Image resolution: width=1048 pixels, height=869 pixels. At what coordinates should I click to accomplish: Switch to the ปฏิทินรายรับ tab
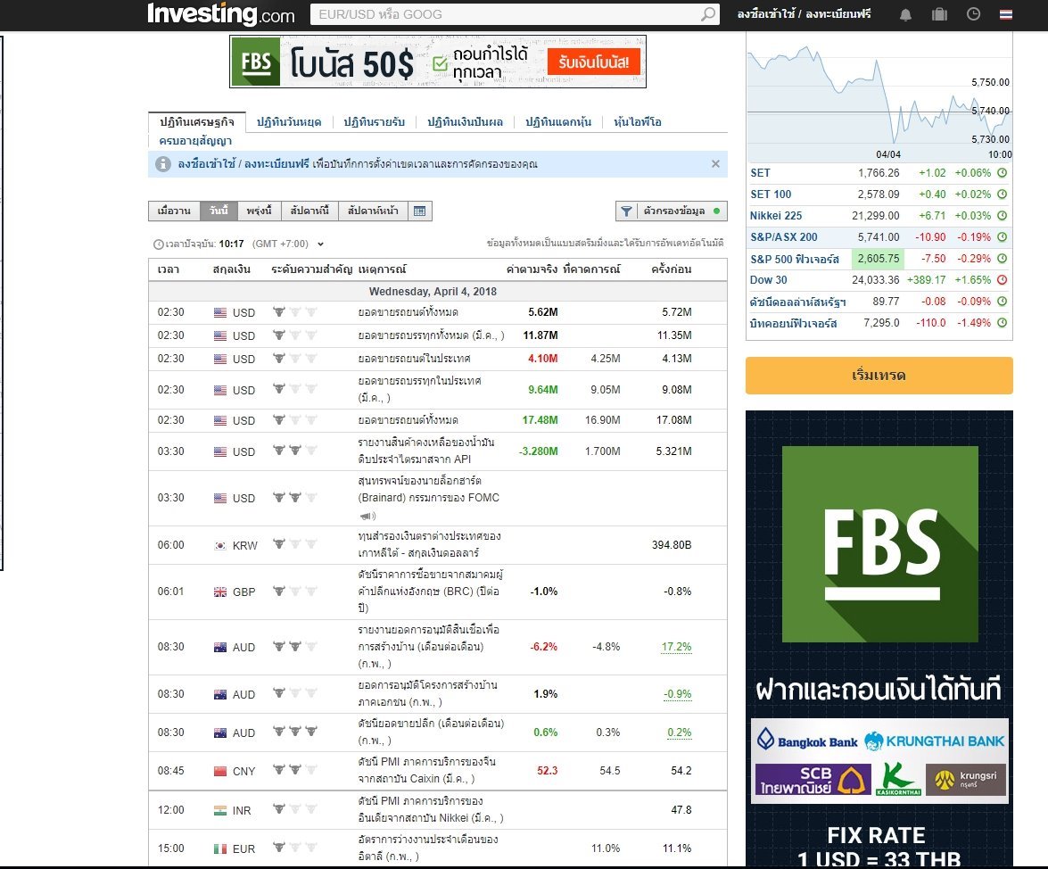pos(375,121)
